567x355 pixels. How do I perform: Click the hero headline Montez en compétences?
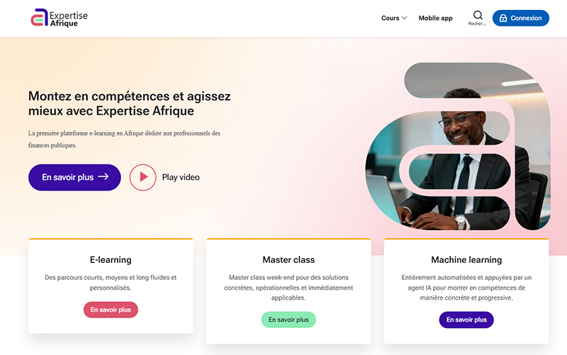tap(130, 103)
